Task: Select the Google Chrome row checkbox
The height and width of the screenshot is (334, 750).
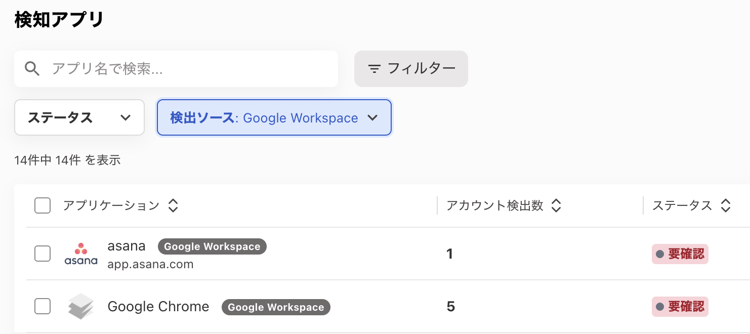Action: tap(43, 306)
